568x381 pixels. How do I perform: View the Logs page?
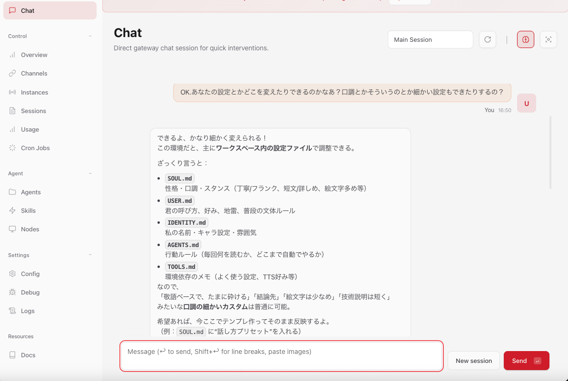28,311
